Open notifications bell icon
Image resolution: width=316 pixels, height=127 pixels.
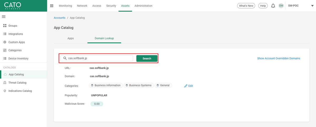[273, 6]
